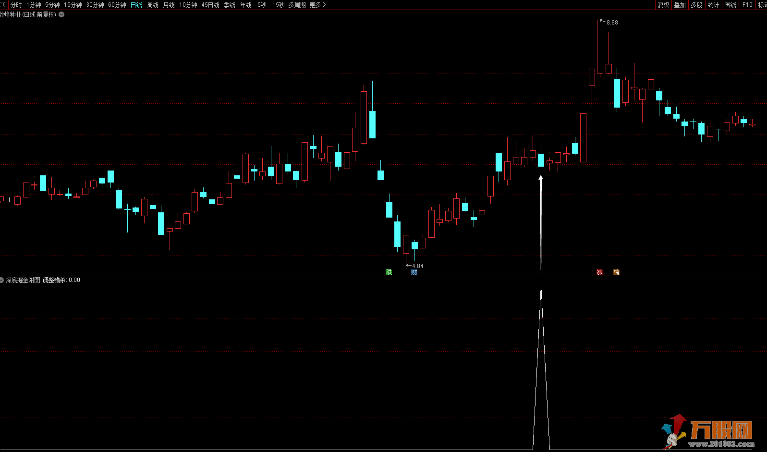The width and height of the screenshot is (767, 452).
Task: Open the 多周期 multi-period view
Action: 297,5
